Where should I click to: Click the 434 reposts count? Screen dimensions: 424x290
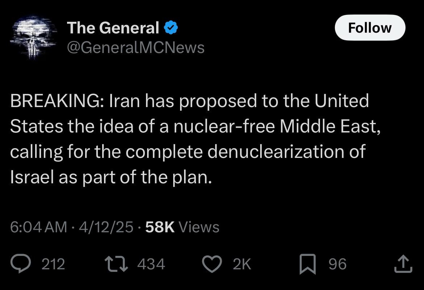(151, 264)
